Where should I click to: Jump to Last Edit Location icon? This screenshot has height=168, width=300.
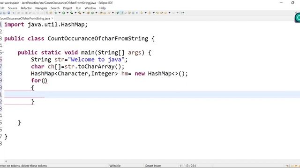tap(157, 13)
